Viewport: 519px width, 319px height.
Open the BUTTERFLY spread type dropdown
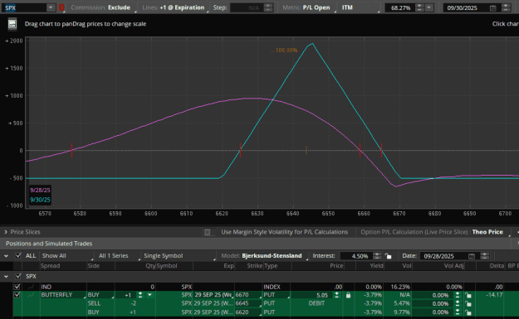(x=62, y=295)
